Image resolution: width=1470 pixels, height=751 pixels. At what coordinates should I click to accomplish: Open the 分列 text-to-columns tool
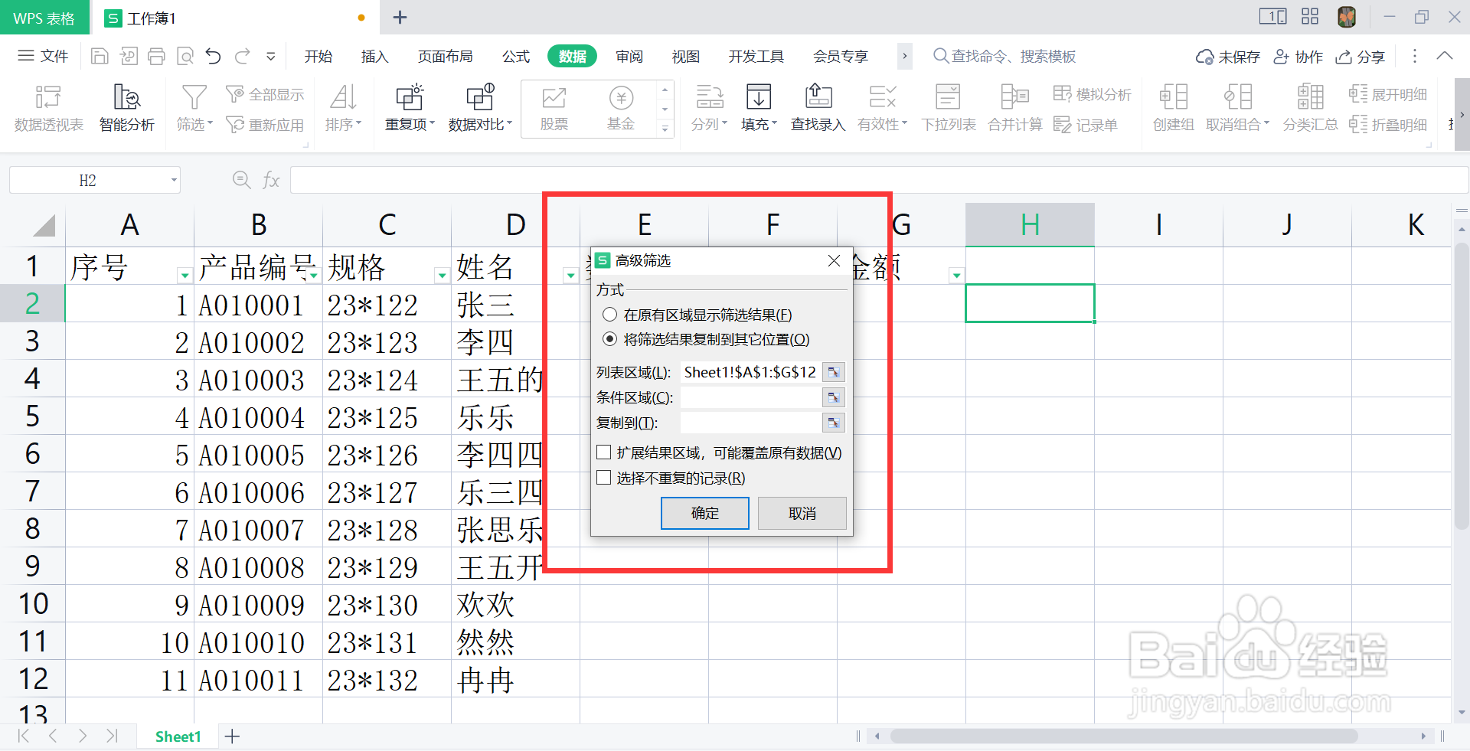point(709,107)
